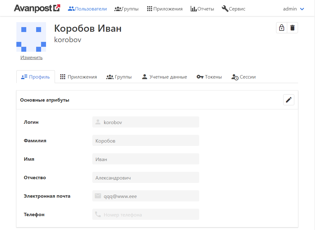315x230 pixels.
Task: Open Сервис in top navigation
Action: coord(233,9)
